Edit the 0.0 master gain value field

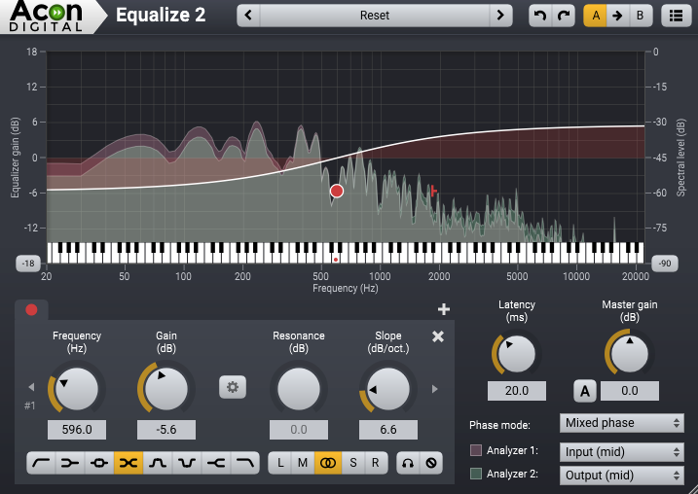(630, 391)
